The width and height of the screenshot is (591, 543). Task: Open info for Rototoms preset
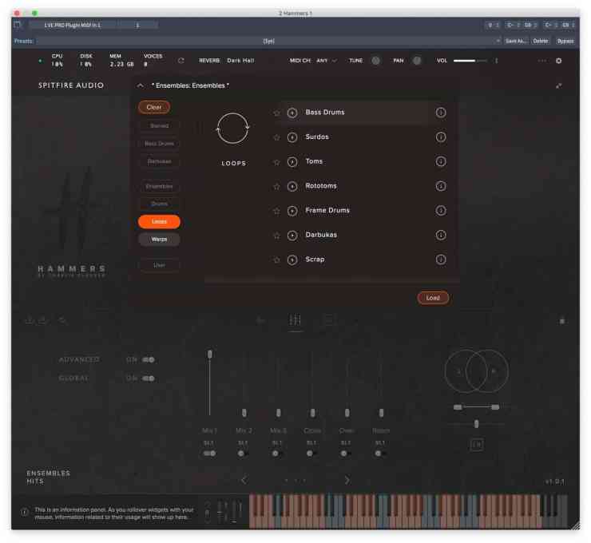[441, 186]
